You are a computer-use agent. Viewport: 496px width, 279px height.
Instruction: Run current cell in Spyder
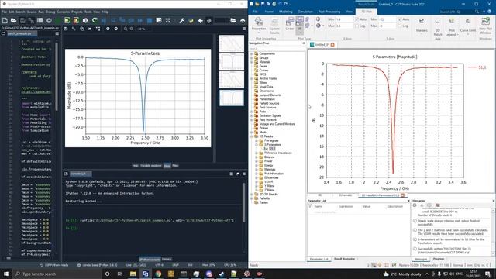67,21
